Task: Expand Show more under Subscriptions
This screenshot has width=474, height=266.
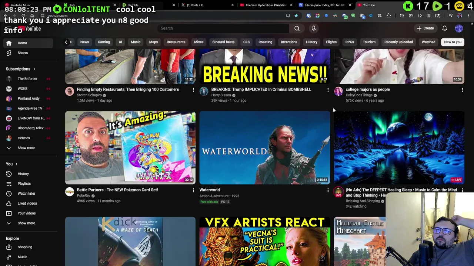Action: coord(29,148)
